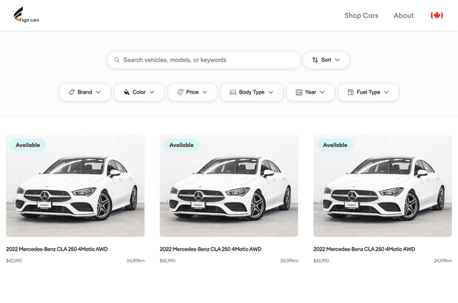
Task: Click the Color paint bucket icon
Action: pyautogui.click(x=126, y=92)
